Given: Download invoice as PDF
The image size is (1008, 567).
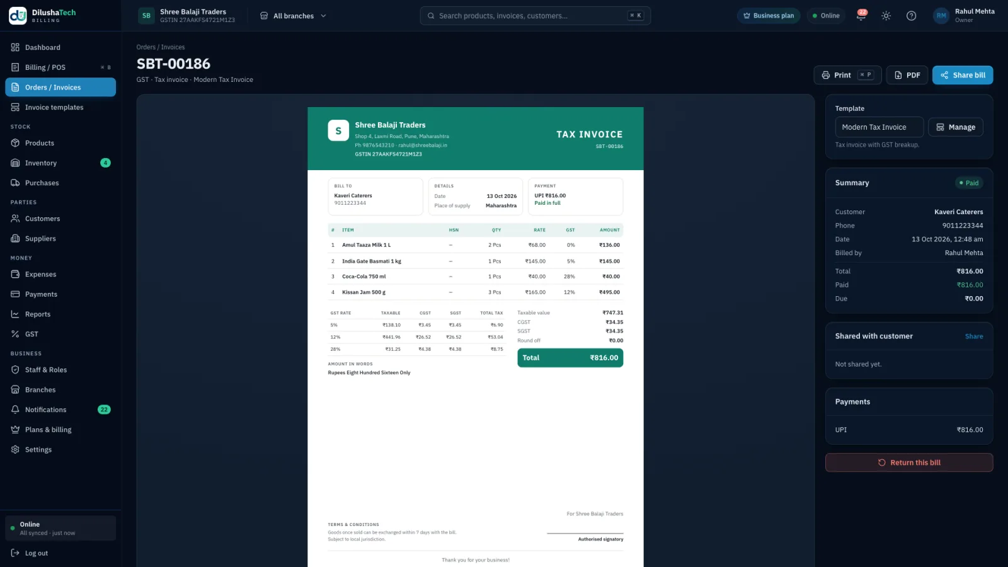Looking at the screenshot, I should [x=907, y=75].
